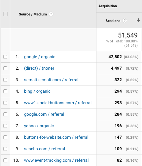Sort by the Sessions column header
Viewport: 142px width, 166px height.
(113, 21)
